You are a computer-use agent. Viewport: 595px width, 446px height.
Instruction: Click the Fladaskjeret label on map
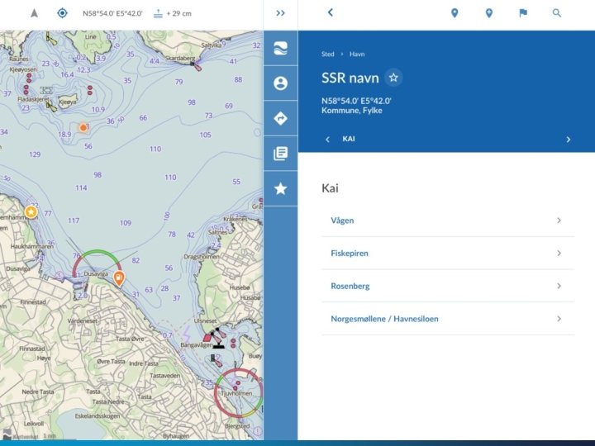[x=33, y=99]
